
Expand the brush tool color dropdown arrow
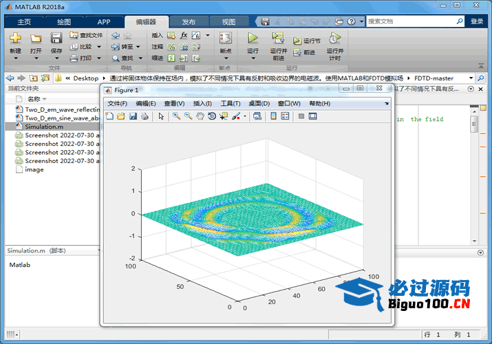(244, 117)
